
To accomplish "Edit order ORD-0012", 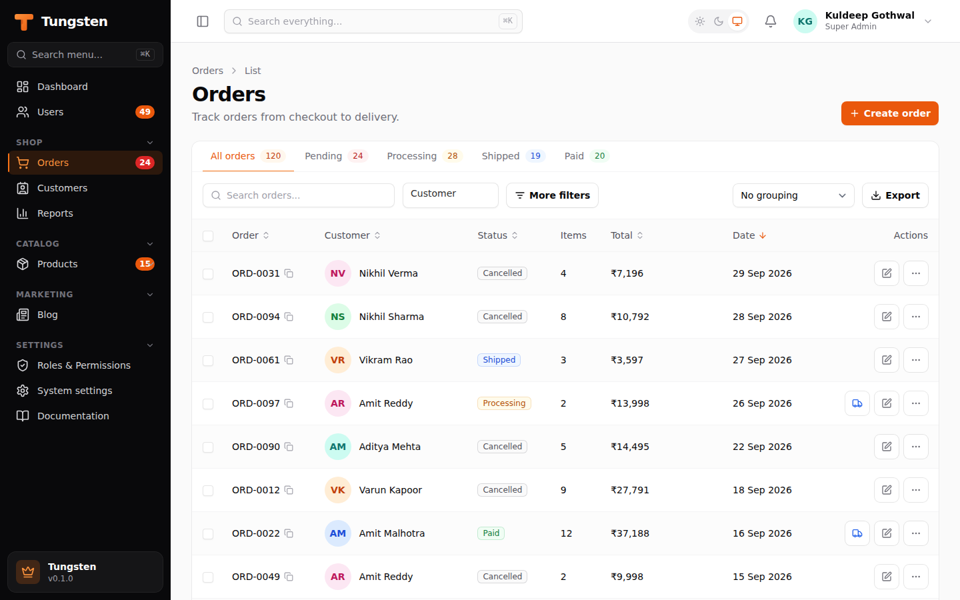I will [887, 490].
